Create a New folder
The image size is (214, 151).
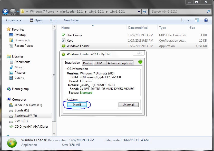[x=71, y=20]
